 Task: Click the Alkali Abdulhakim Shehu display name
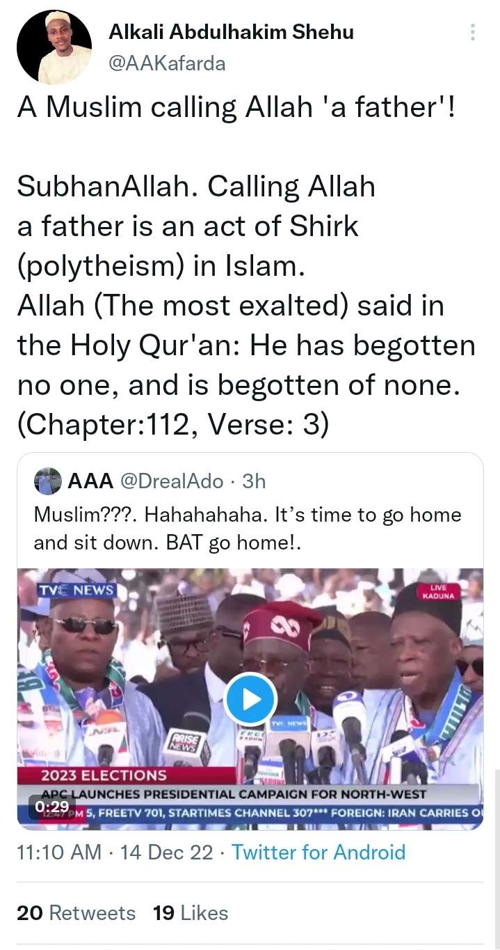pyautogui.click(x=232, y=32)
